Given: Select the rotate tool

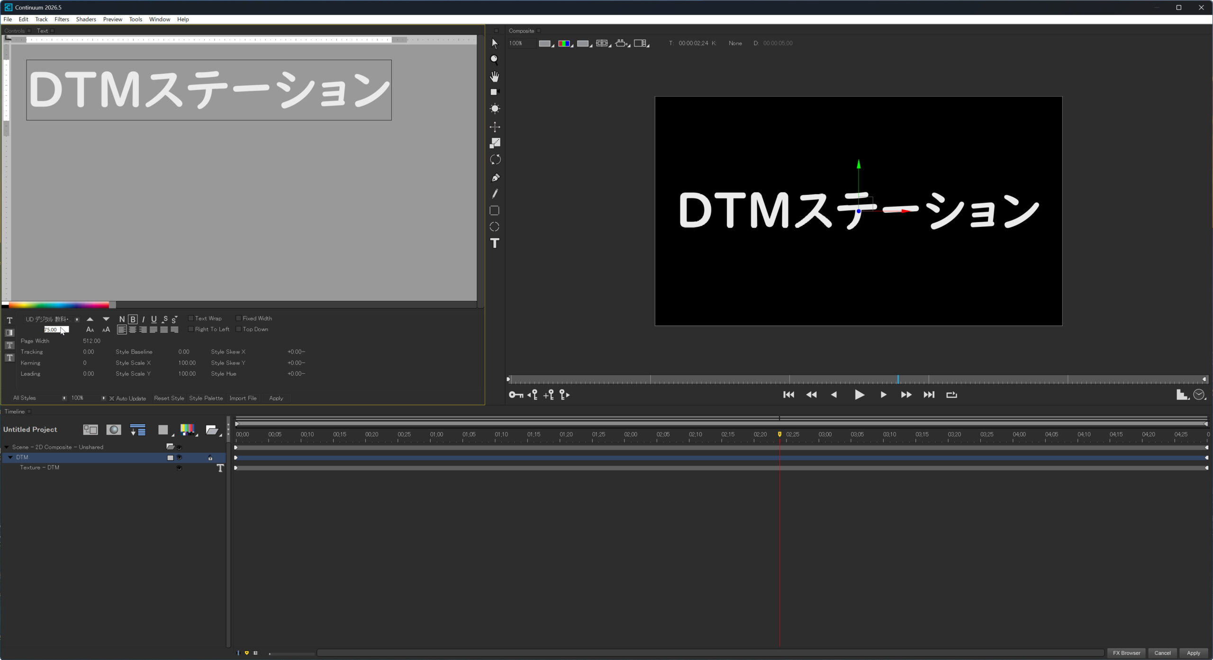Looking at the screenshot, I should point(495,160).
